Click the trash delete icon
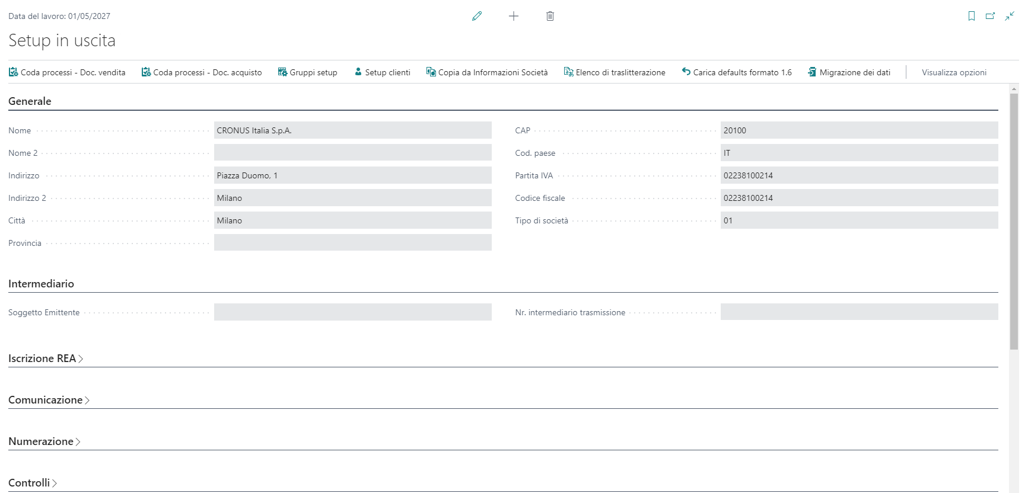 click(x=550, y=16)
